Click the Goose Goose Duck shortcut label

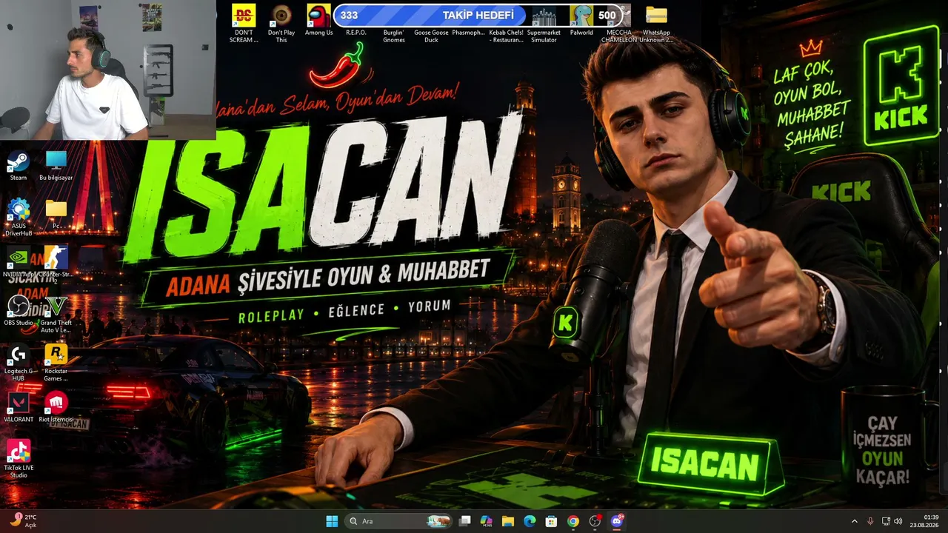pyautogui.click(x=432, y=36)
